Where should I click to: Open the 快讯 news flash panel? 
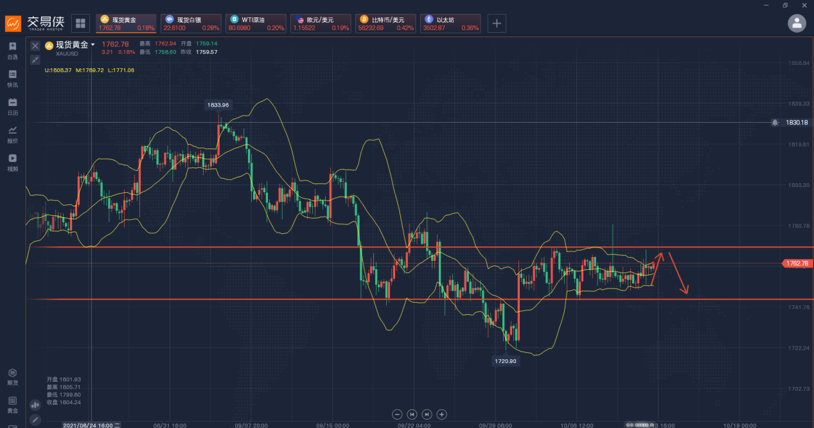pos(12,78)
